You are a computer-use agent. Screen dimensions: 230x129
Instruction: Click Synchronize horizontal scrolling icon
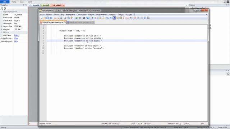(103, 18)
